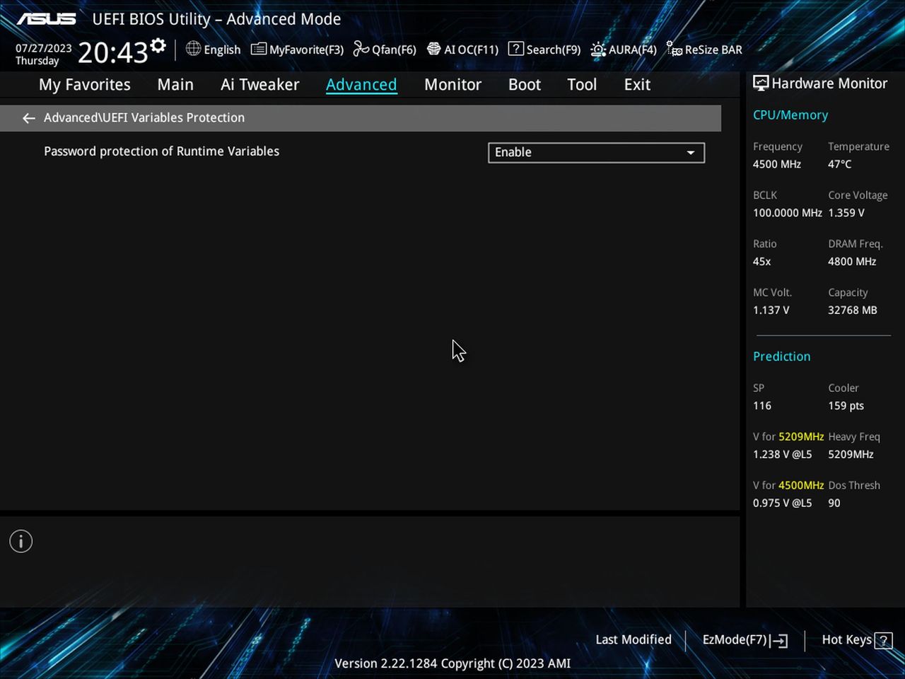The width and height of the screenshot is (905, 679).
Task: Click the globe language icon
Action: [193, 49]
